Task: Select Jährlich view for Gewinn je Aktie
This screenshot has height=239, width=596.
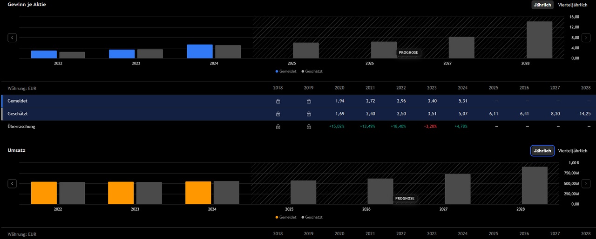Action: point(542,5)
